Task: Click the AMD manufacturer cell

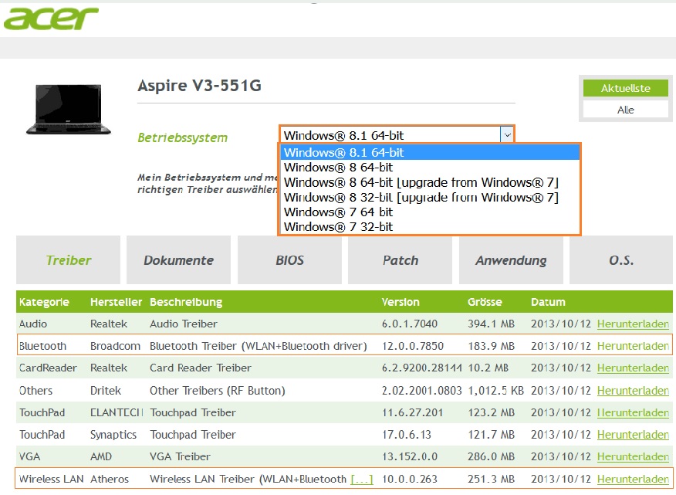Action: tap(101, 456)
